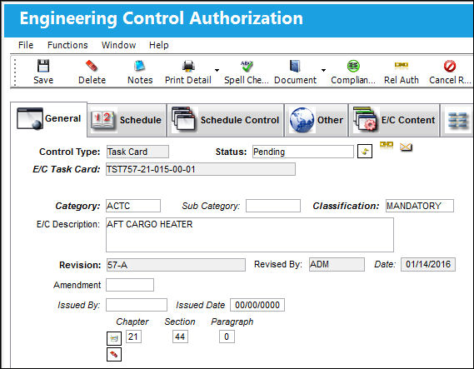
Task: Click the Date field 01/14/2016
Action: click(428, 265)
